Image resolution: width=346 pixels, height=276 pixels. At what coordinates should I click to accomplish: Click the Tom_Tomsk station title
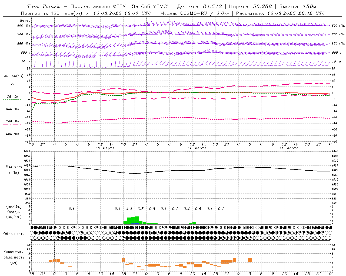[x=44, y=6]
